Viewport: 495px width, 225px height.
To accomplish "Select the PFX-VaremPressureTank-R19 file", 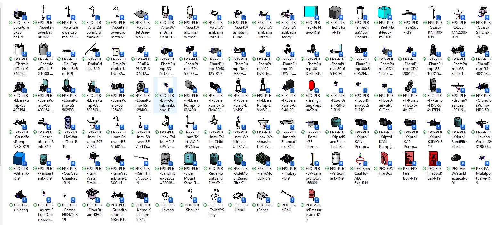I will click(x=311, y=196).
